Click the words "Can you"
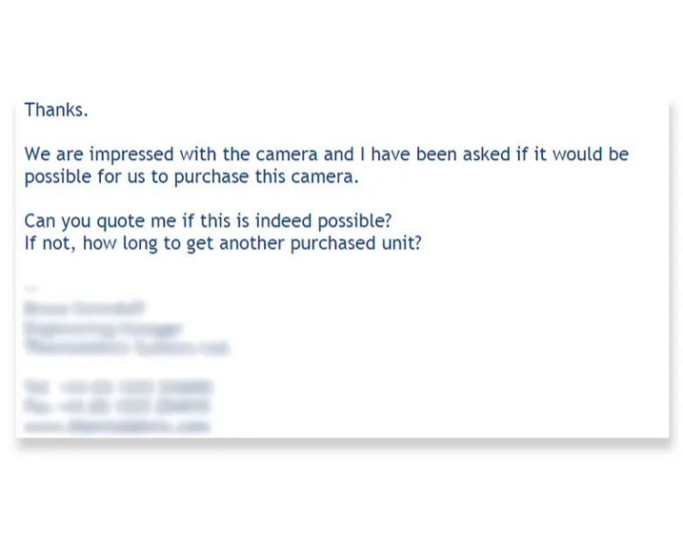The width and height of the screenshot is (683, 533). click(57, 221)
